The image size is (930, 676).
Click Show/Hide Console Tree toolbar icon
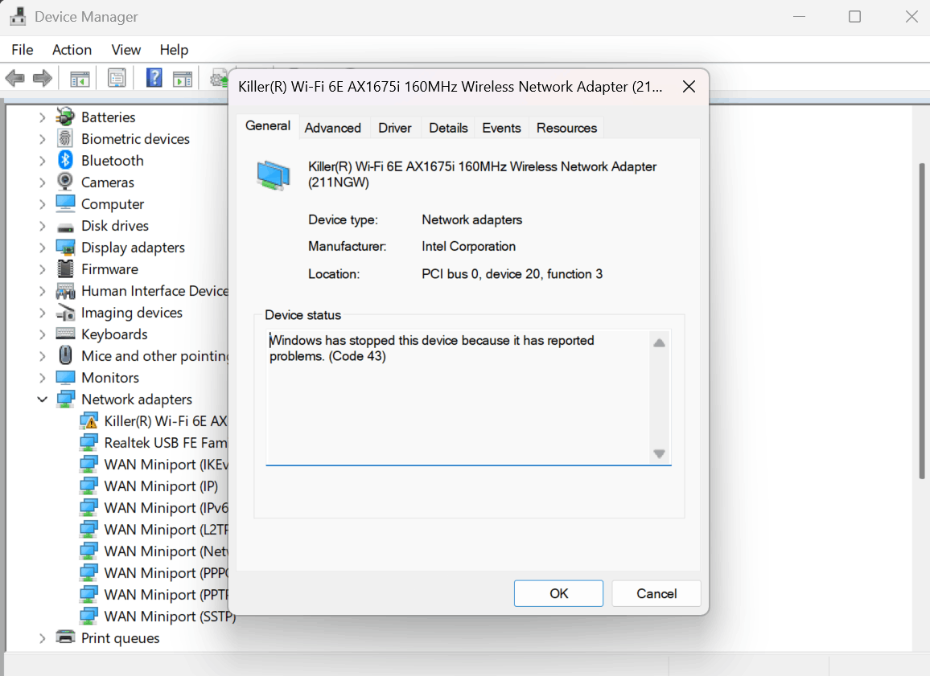coord(80,78)
